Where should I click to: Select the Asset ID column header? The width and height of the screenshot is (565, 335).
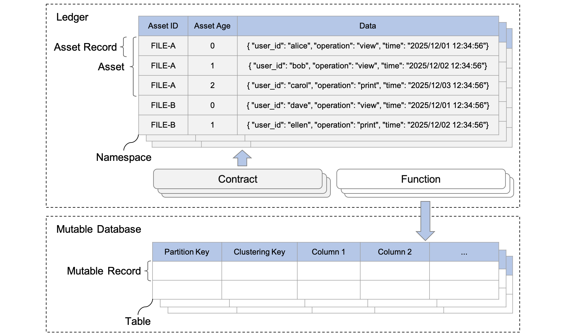(x=163, y=26)
